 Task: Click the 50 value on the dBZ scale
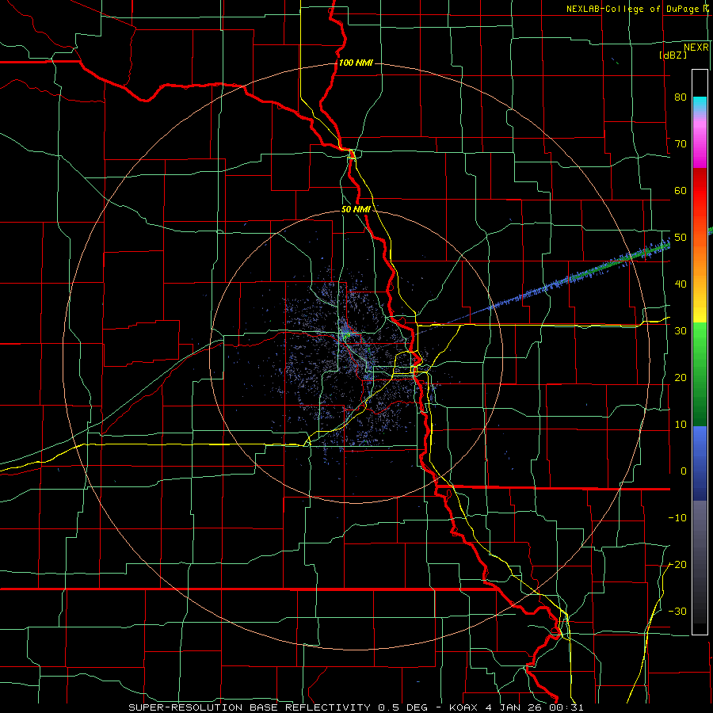pos(681,238)
